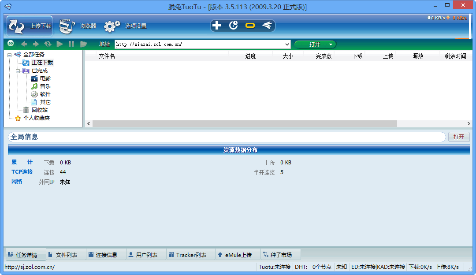The width and height of the screenshot is (476, 275).
Task: Click the open folder icon on the green bar
Action: coord(83,44)
